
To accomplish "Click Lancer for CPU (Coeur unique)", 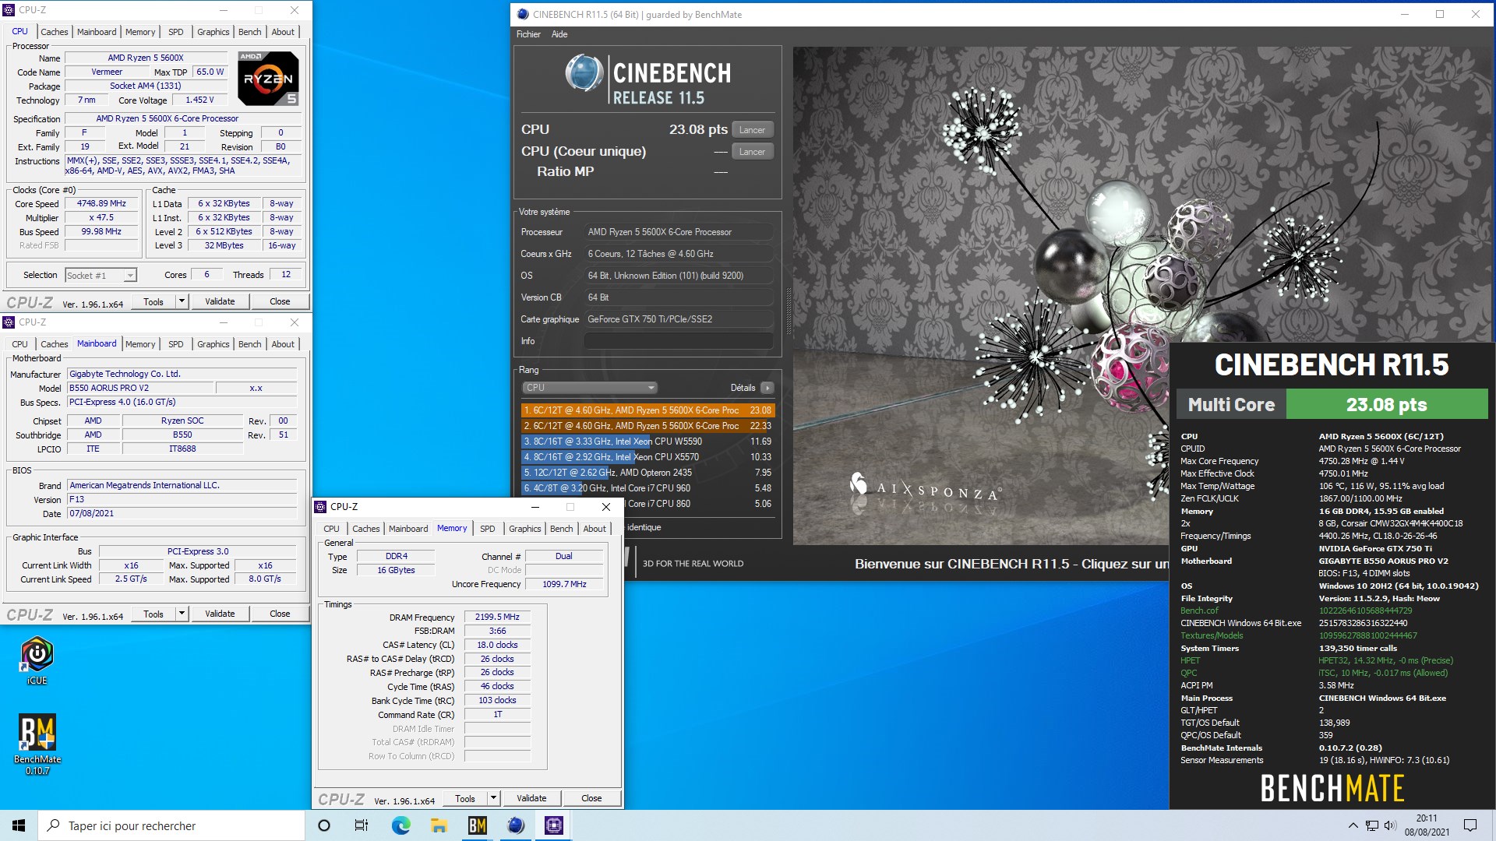I will [x=752, y=152].
